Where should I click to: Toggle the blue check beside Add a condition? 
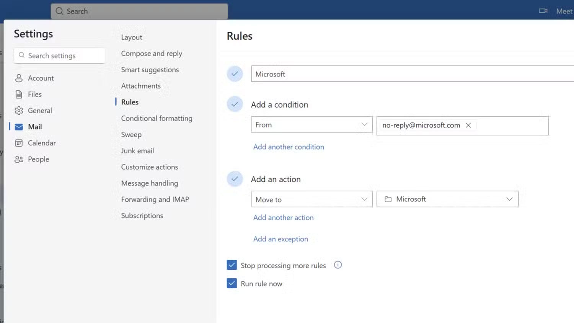click(x=235, y=104)
